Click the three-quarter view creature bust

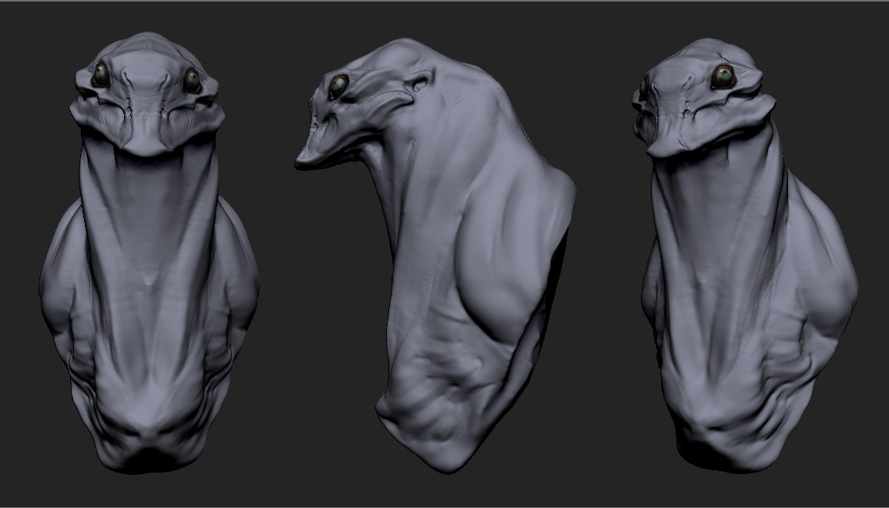(744, 256)
